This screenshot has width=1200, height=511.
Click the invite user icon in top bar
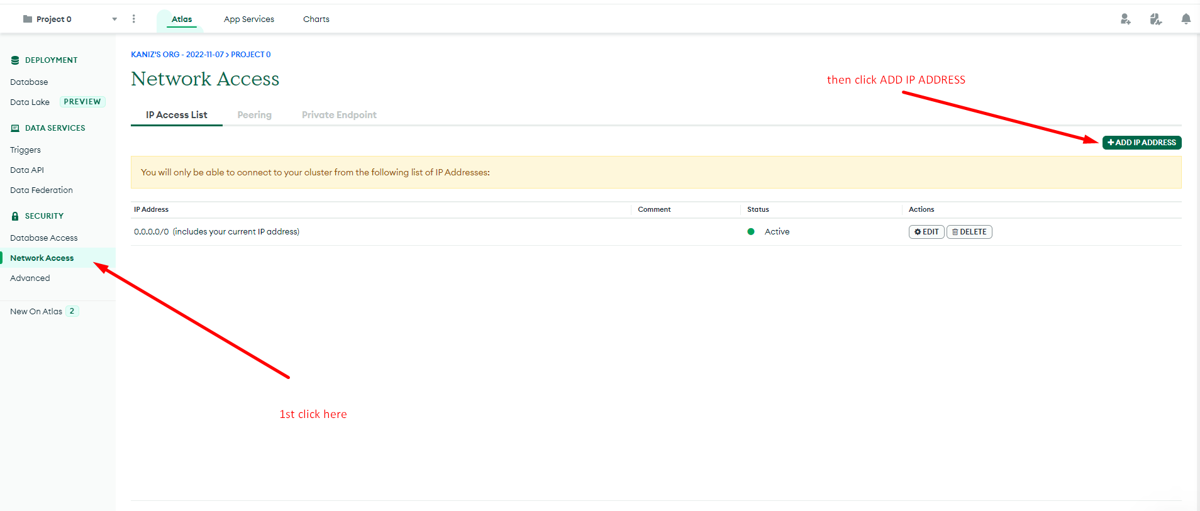pos(1125,19)
